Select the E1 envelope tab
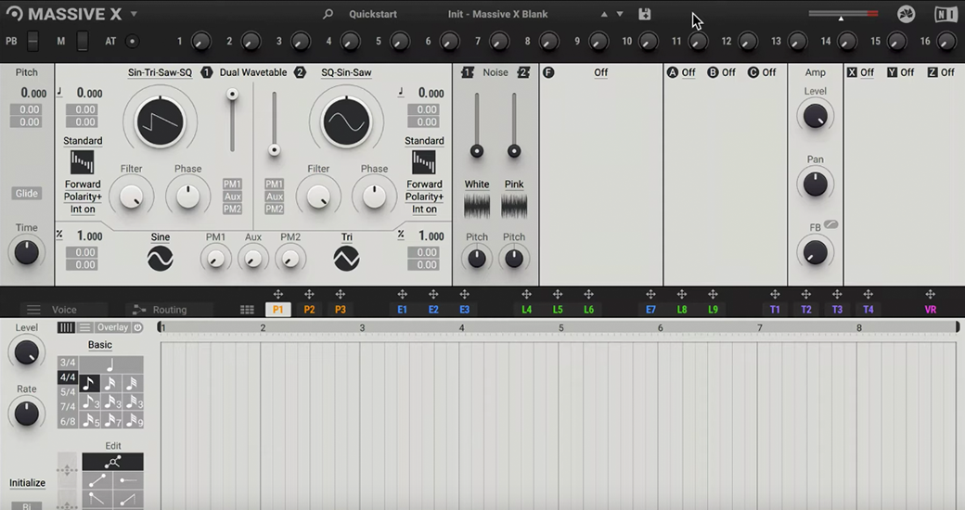 click(402, 310)
